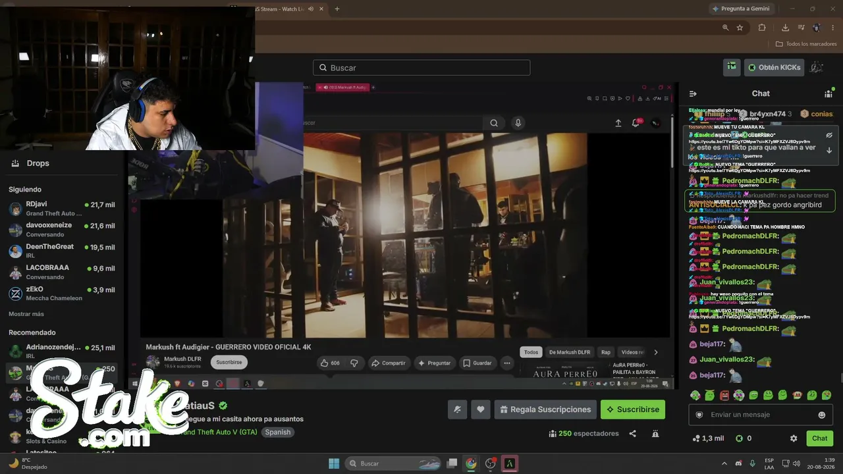Screen dimensions: 843x474
Task: Expand the pinned message with the down arrow
Action: point(829,151)
